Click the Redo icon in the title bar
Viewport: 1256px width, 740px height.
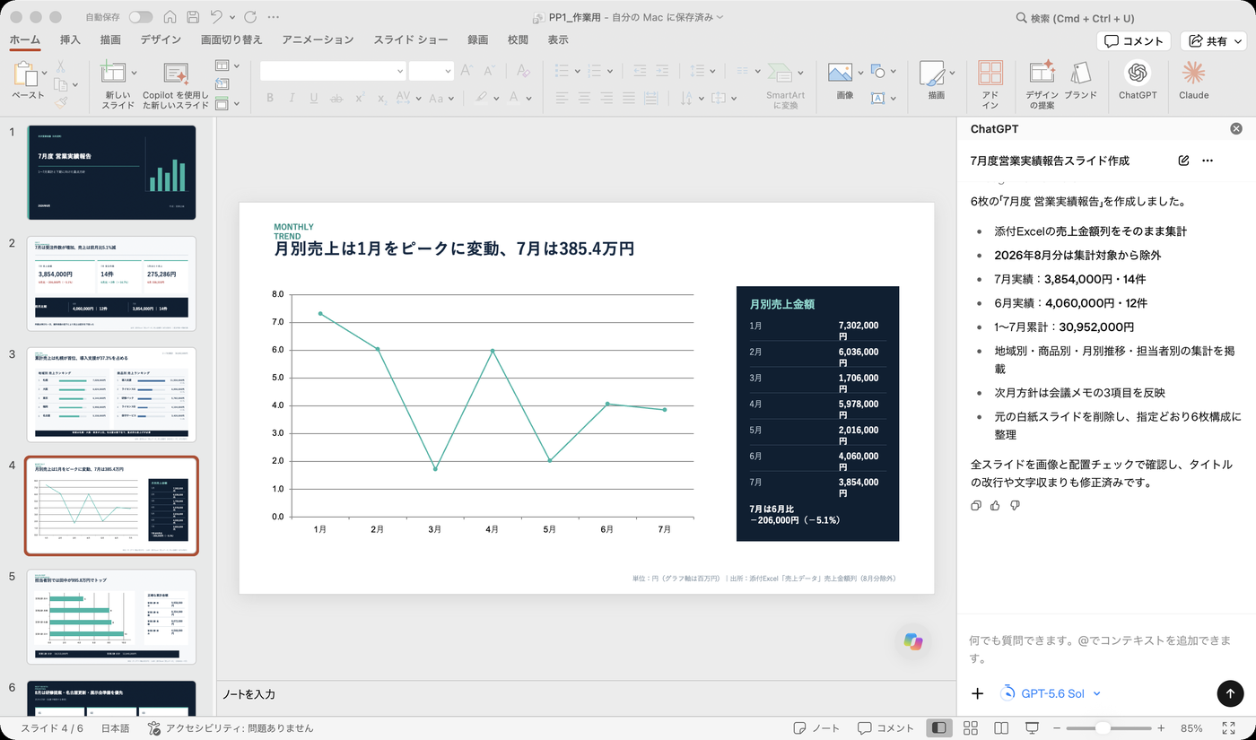(x=250, y=17)
